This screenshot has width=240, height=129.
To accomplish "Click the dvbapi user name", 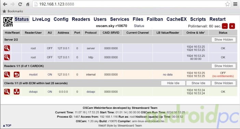I will [33, 92].
